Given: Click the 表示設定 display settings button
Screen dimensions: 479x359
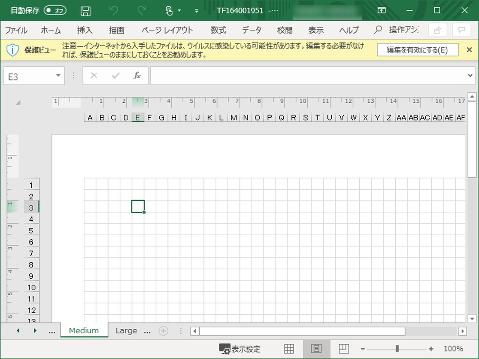Looking at the screenshot, I should coord(240,349).
